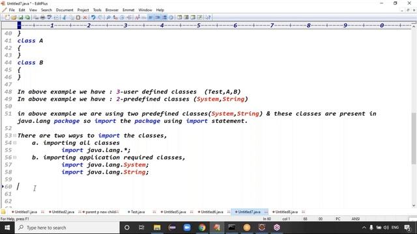Open the View menu
Image resolution: width=417 pixels, height=234 pixels.
pyautogui.click(x=33, y=10)
